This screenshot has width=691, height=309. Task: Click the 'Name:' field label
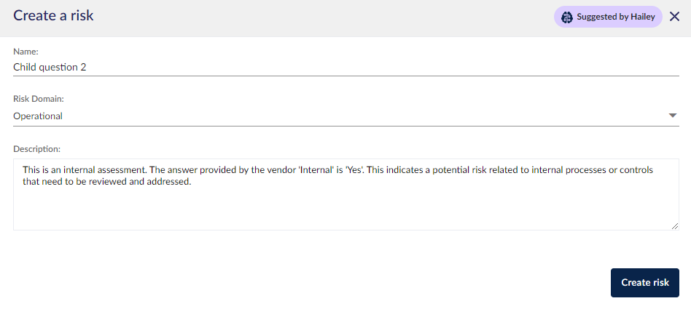pyautogui.click(x=26, y=52)
